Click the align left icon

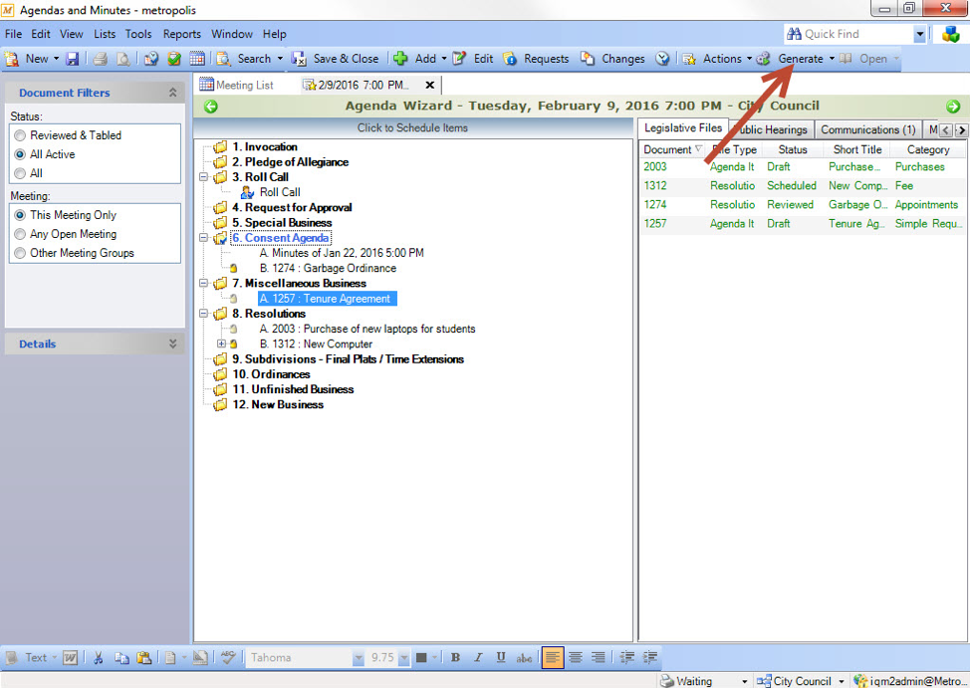(x=553, y=658)
